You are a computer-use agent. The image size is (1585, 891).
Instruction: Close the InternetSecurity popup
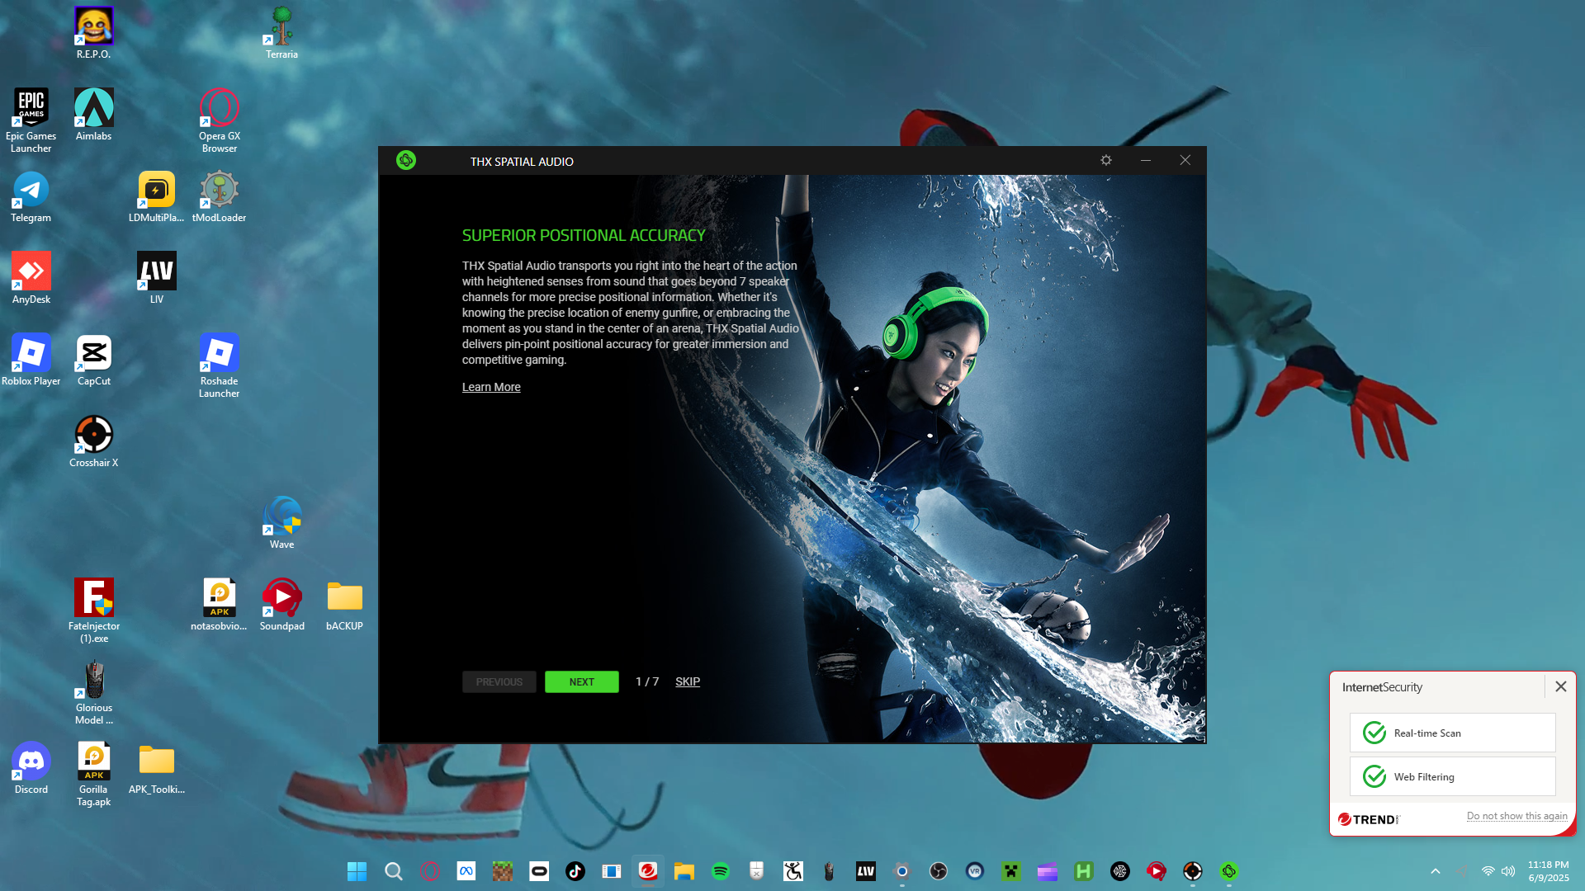point(1560,686)
